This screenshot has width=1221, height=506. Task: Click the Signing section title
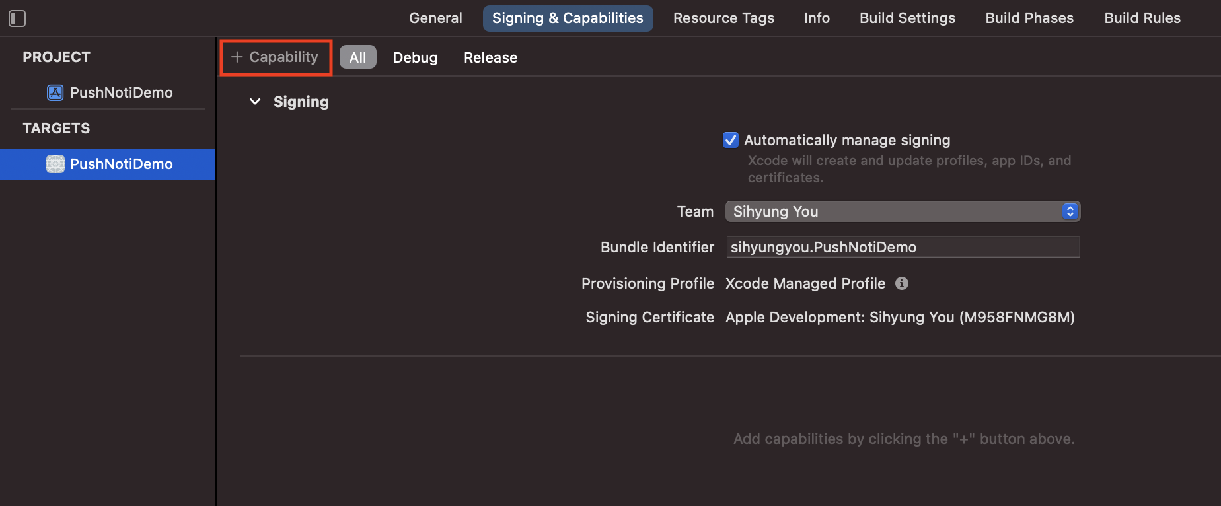tap(301, 102)
